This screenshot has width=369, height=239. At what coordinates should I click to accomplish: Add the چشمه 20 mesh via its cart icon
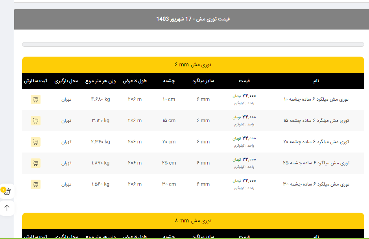pyautogui.click(x=35, y=142)
